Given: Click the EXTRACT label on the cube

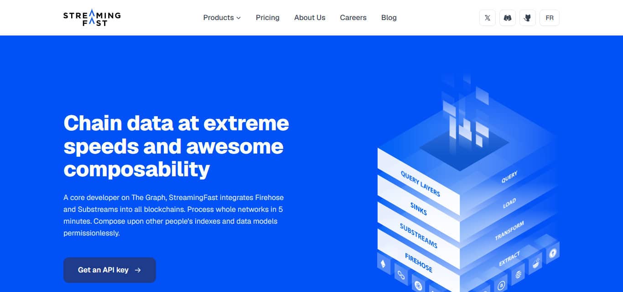Looking at the screenshot, I should tap(509, 259).
